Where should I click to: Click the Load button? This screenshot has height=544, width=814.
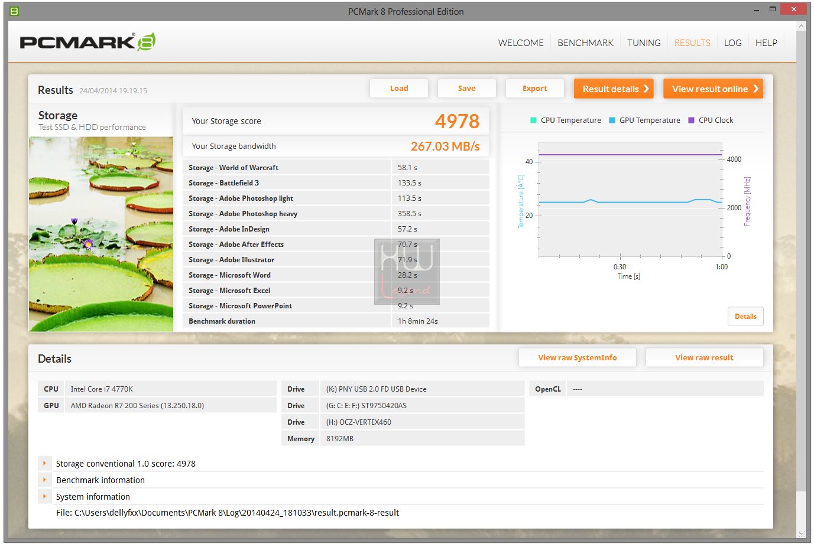click(x=399, y=89)
